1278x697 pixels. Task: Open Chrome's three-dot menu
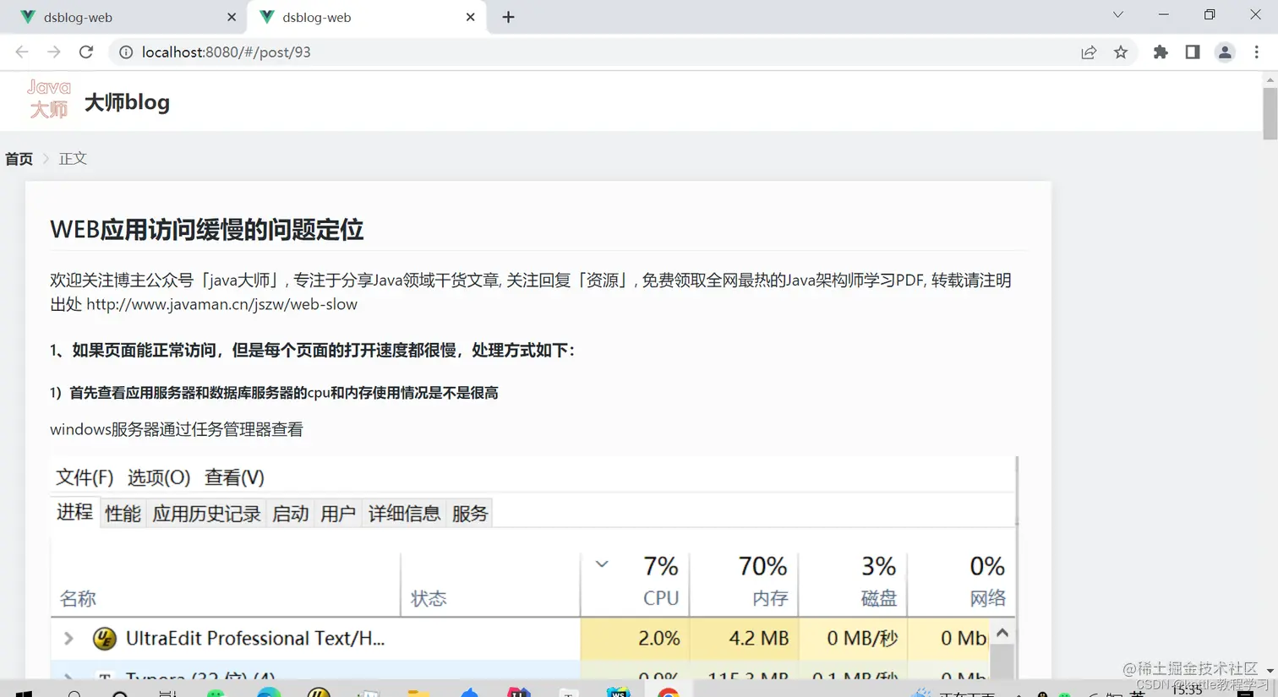(1257, 52)
